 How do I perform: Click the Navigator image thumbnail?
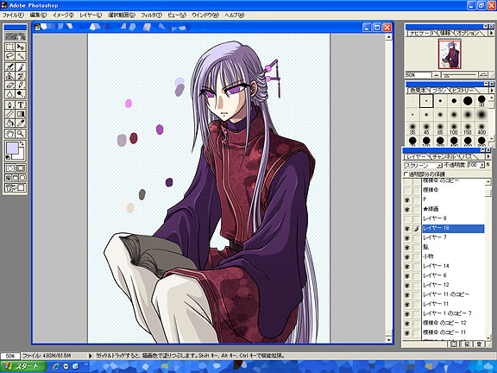pyautogui.click(x=450, y=54)
